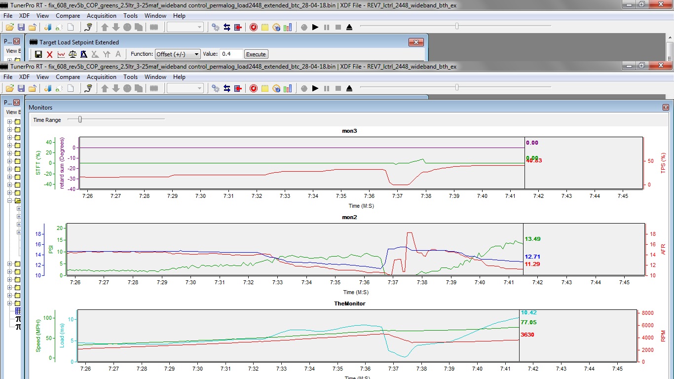This screenshot has height=379, width=674.
Task: Open the empty combo box in front toolbar
Action: 185,88
